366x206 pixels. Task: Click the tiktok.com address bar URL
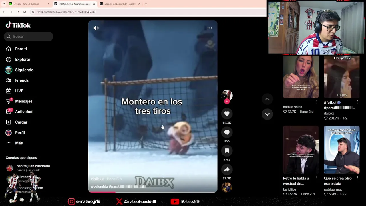pos(66,12)
